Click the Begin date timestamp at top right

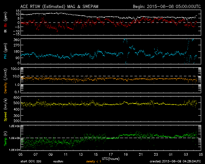(x=167, y=6)
